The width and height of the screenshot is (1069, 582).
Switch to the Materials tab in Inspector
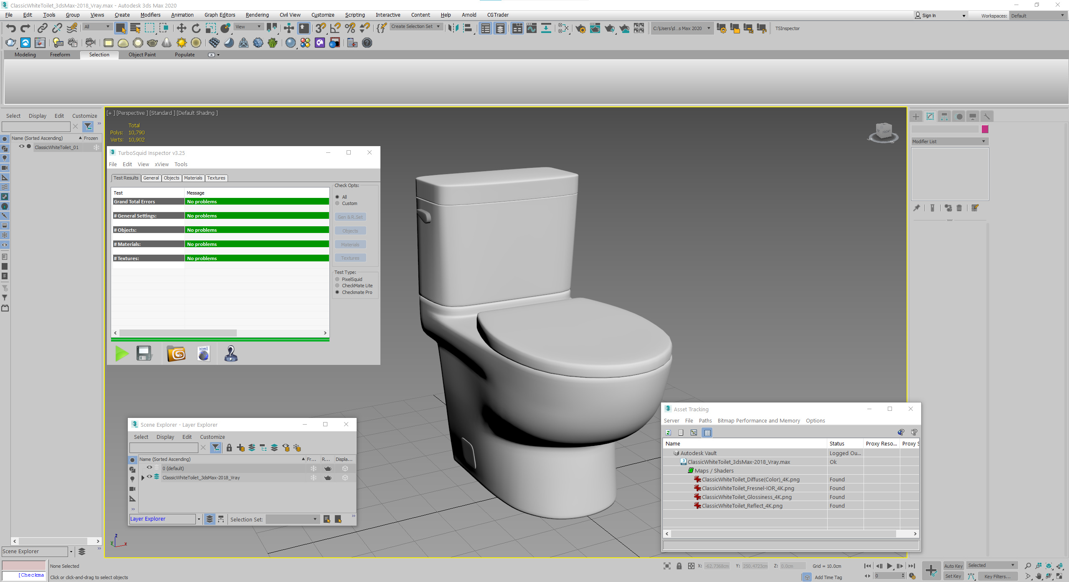[x=193, y=178]
